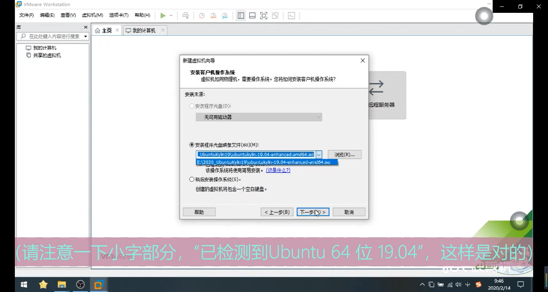
Task: Show hidden system tray icons
Action: click(422, 284)
